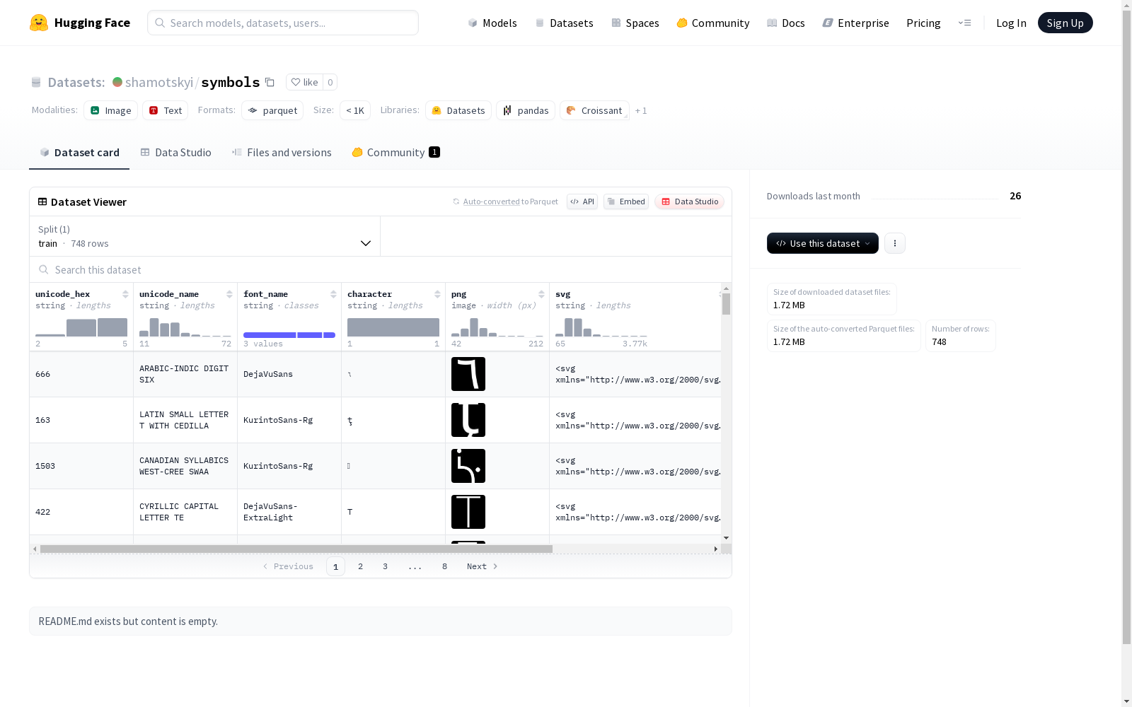
Task: Click the Search this dataset field
Action: pyautogui.click(x=381, y=269)
